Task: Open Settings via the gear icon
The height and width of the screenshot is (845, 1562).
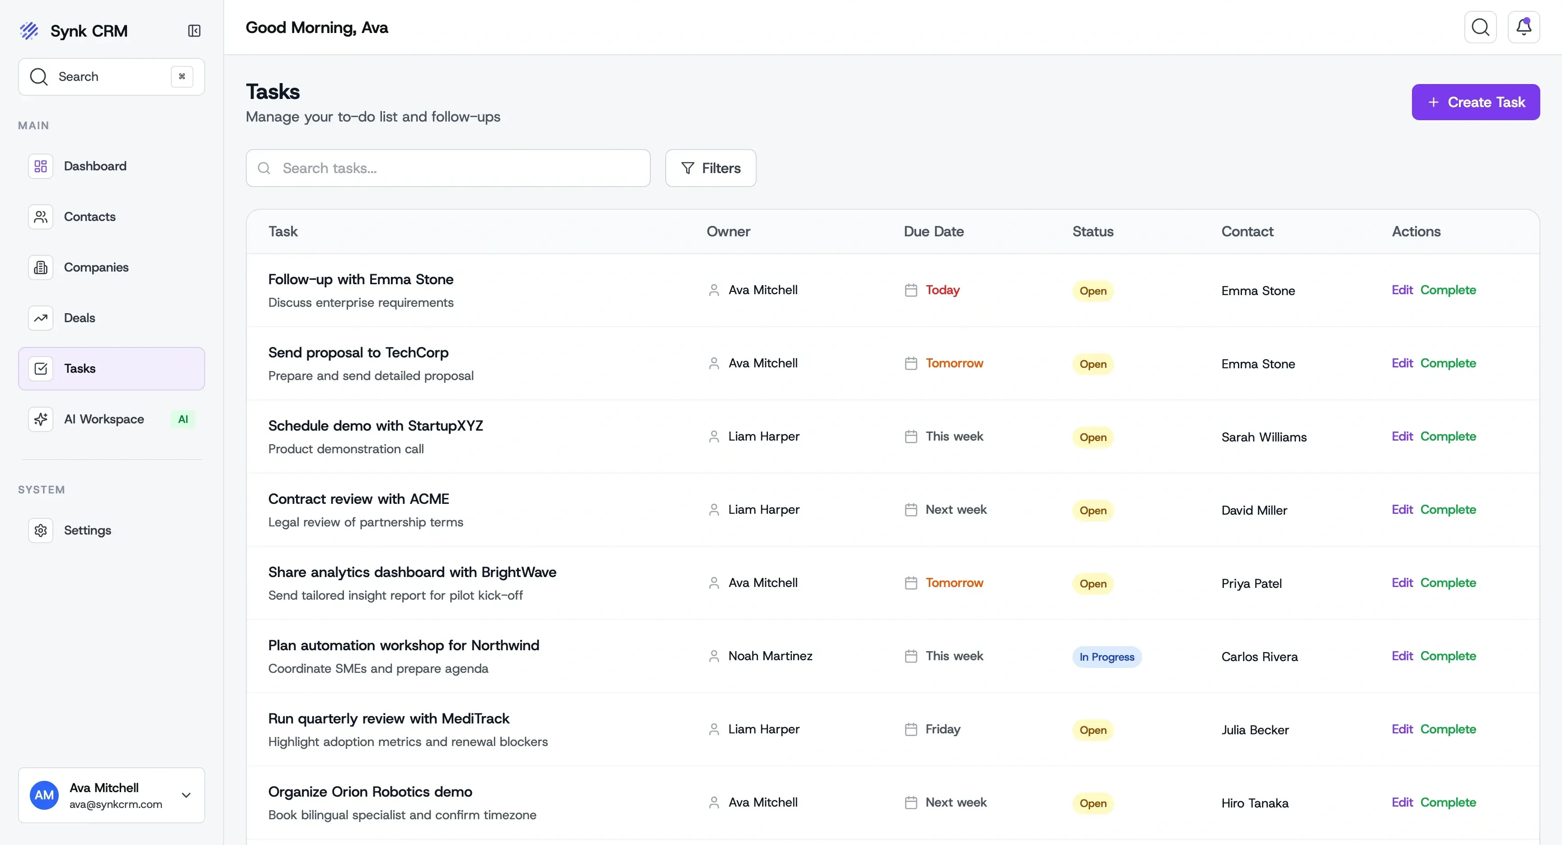Action: pos(40,530)
